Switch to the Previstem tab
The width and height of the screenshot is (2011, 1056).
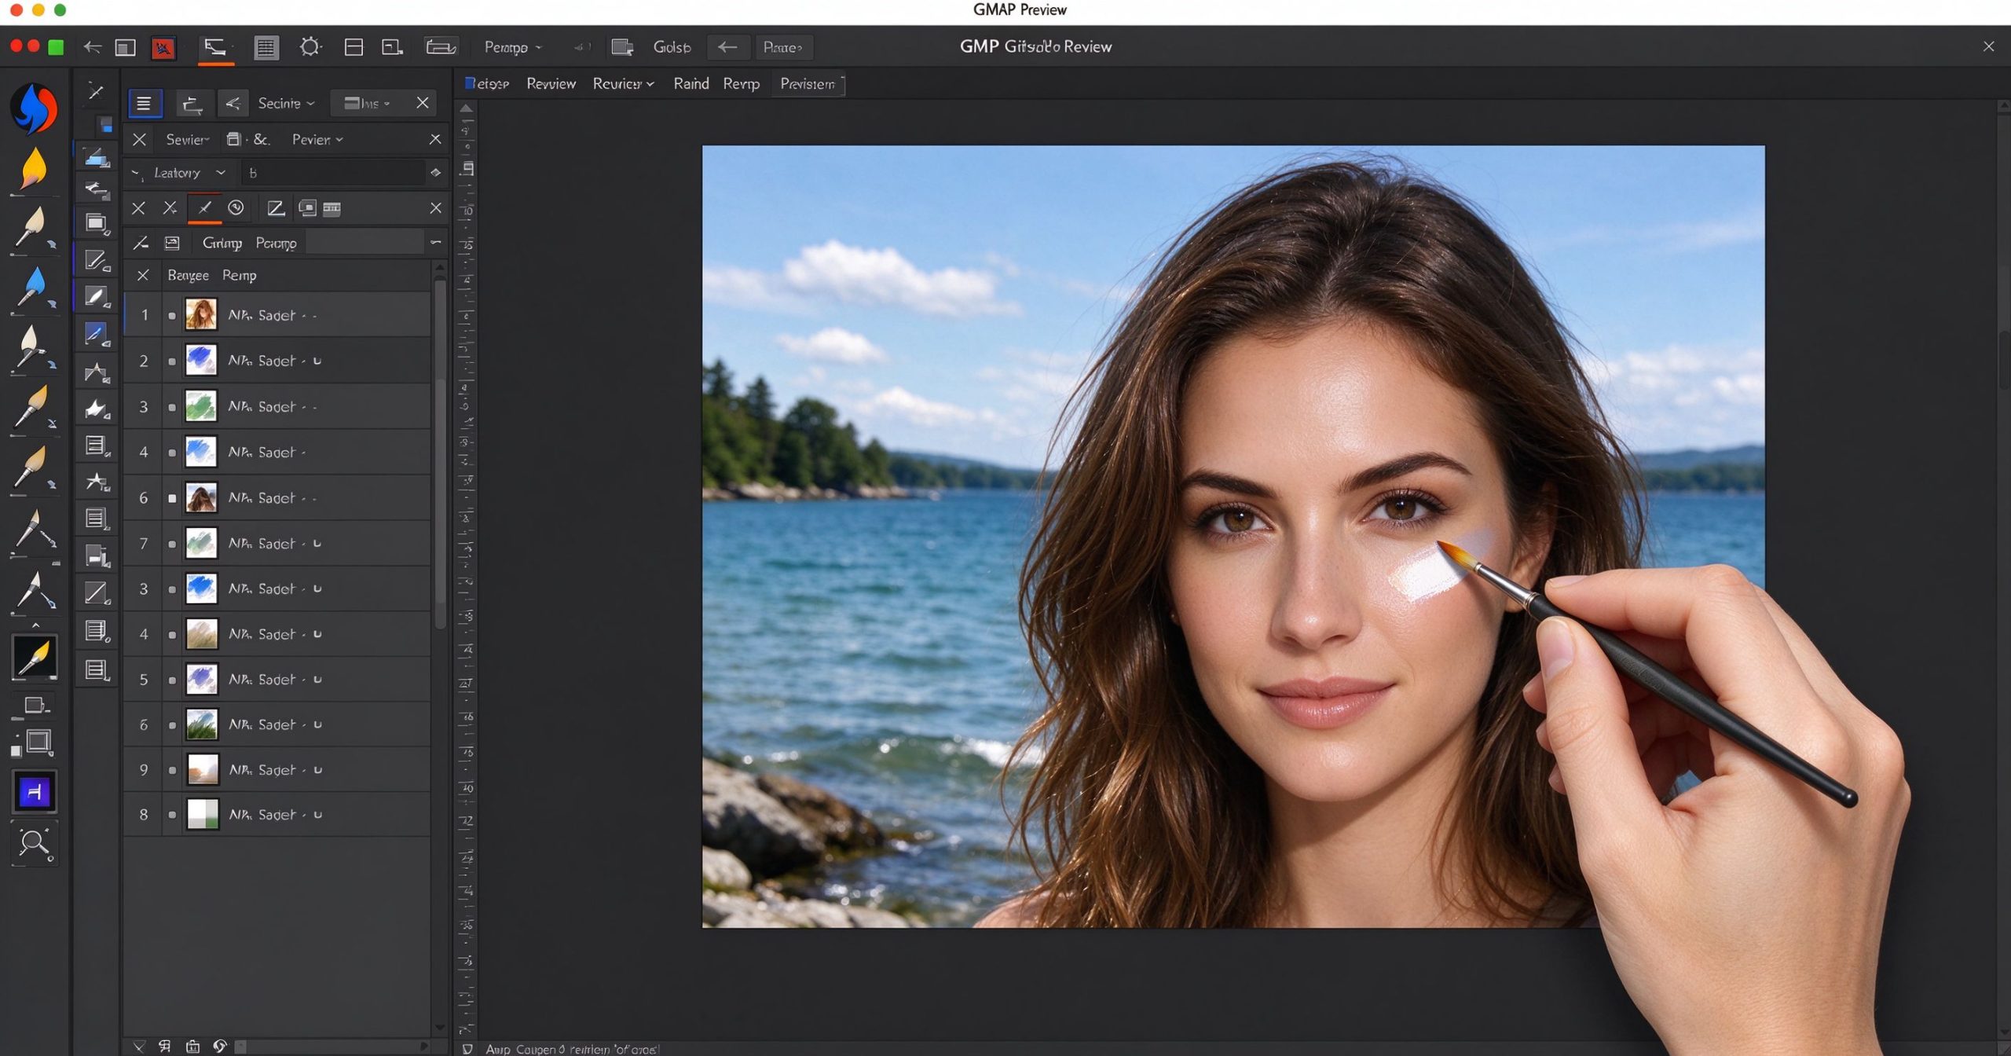808,84
